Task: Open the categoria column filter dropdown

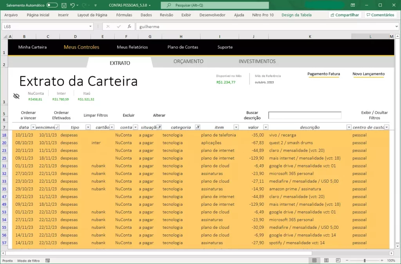Action: 198,127
